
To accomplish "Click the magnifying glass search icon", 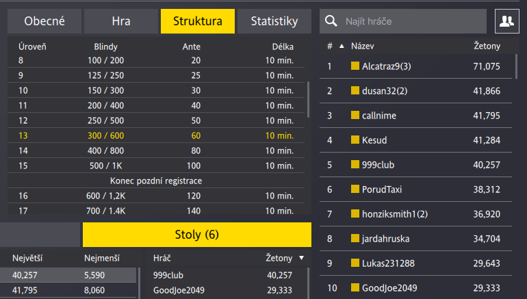I will coord(331,21).
